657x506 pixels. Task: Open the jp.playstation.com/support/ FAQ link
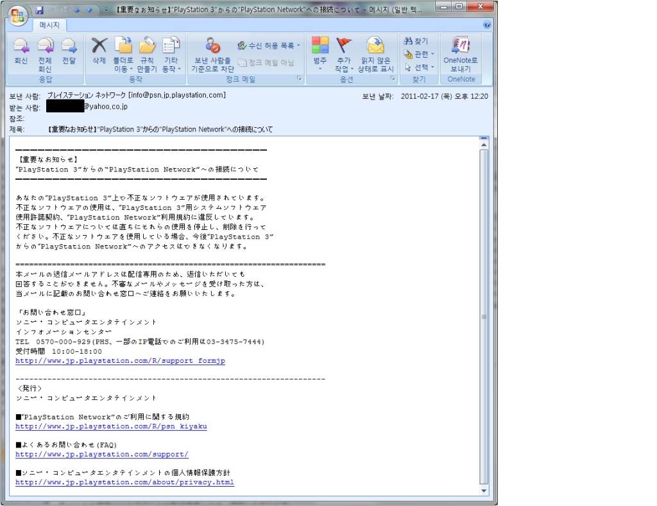point(102,455)
